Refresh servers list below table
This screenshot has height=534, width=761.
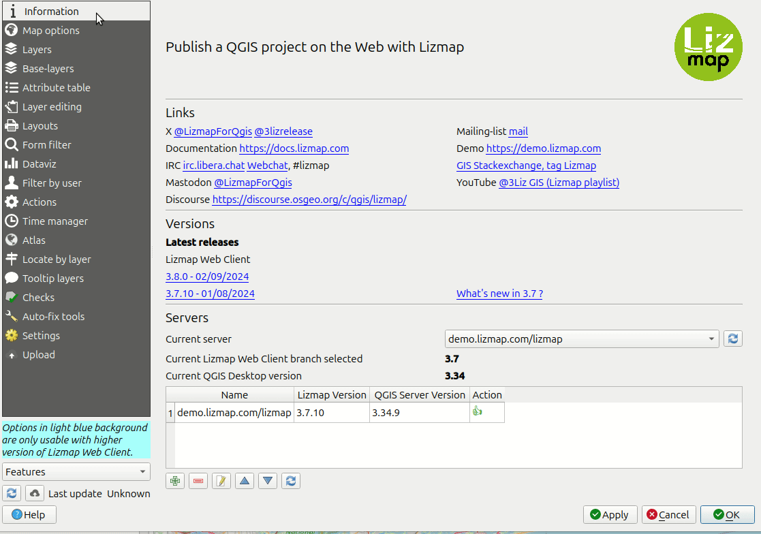pos(291,481)
